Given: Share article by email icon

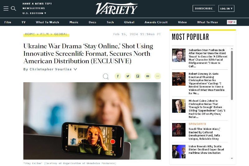Looking at the screenshot, I should click(x=148, y=76).
